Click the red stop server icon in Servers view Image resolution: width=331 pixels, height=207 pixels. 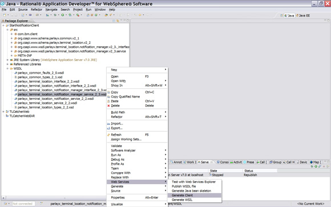(x=324, y=167)
